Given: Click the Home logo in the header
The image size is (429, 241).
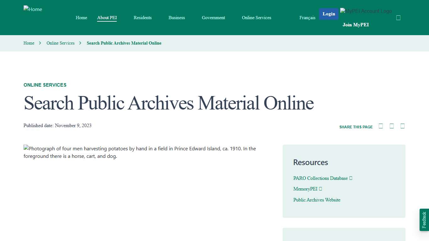Looking at the screenshot, I should coord(33,9).
